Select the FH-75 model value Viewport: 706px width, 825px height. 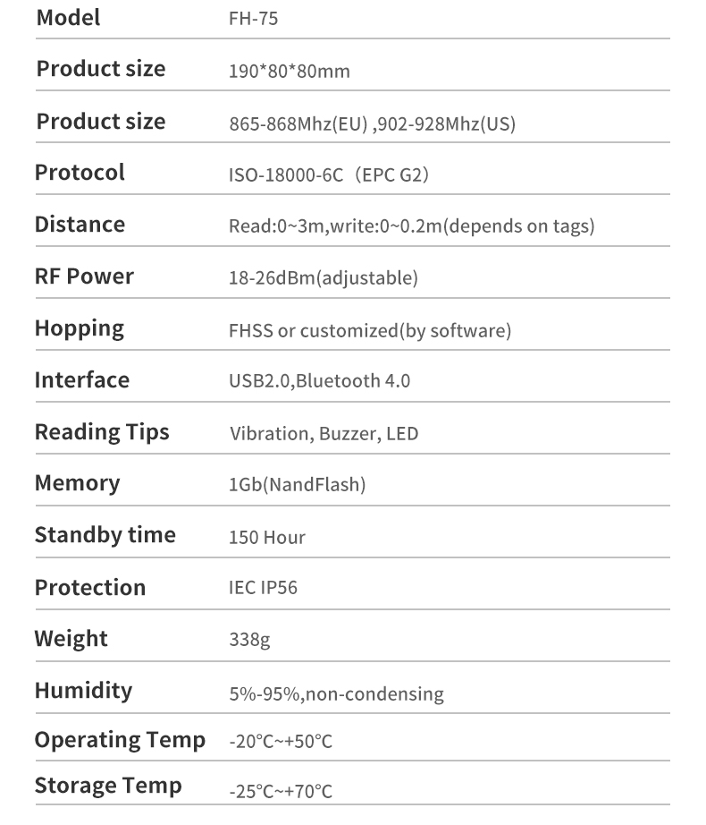tap(253, 19)
